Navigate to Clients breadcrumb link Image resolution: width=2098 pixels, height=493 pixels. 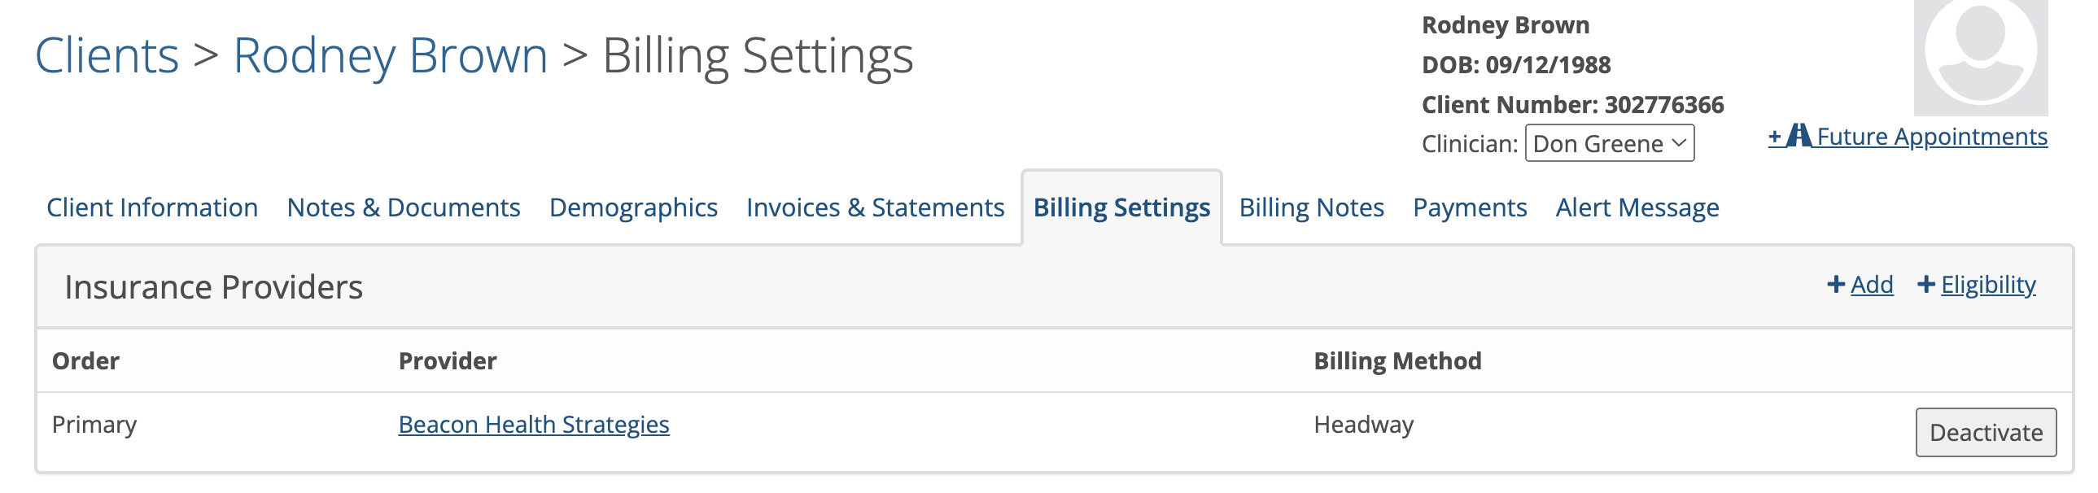tap(107, 55)
